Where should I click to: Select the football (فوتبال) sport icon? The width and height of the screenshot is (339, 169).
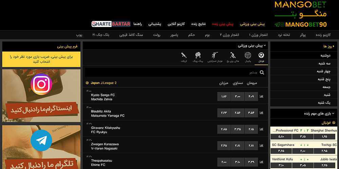coord(261,57)
